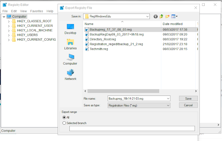Click the Registry Editor scroll right arrow

pos(218,125)
